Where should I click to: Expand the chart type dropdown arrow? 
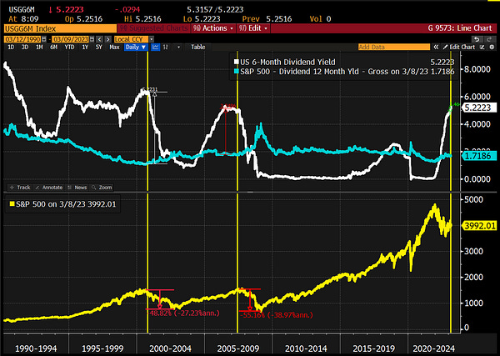click(x=178, y=48)
